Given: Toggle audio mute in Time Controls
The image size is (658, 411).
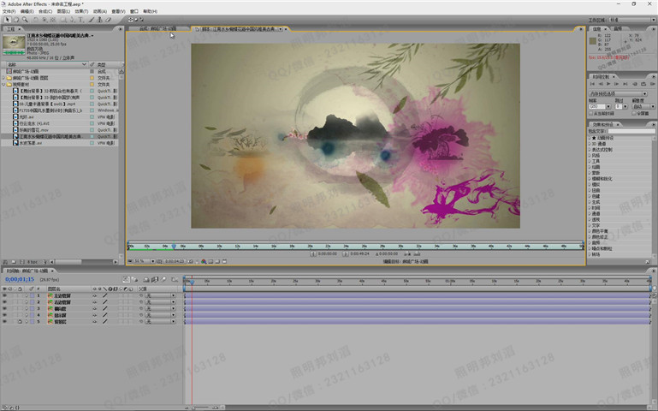Looking at the screenshot, I should (x=635, y=84).
